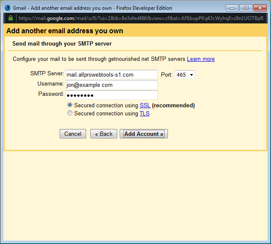Minimize the Firefox popup window
This screenshot has height=244, width=271.
tap(232, 8)
